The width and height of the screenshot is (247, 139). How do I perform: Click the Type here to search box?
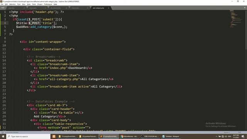[x=28, y=136]
